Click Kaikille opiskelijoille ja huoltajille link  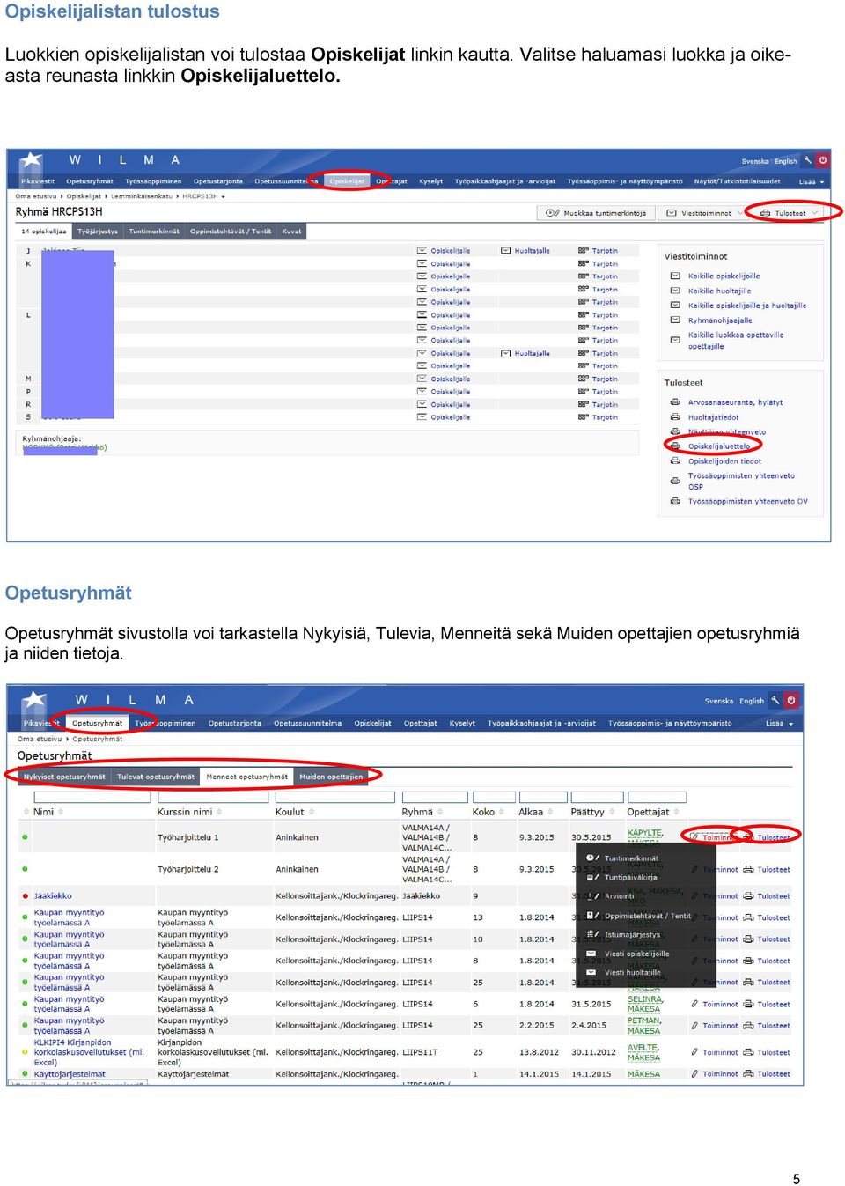[747, 306]
